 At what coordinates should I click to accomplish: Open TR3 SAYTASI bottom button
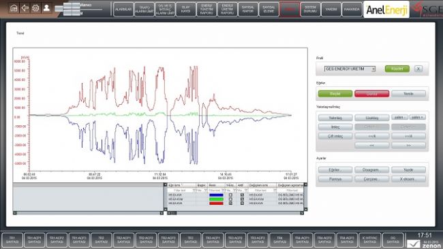coord(190,240)
